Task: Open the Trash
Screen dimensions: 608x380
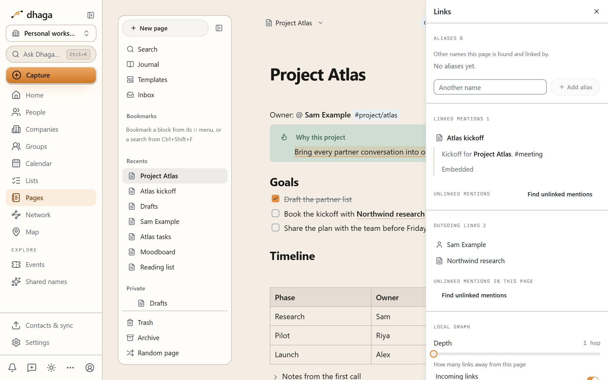Action: click(x=175, y=322)
